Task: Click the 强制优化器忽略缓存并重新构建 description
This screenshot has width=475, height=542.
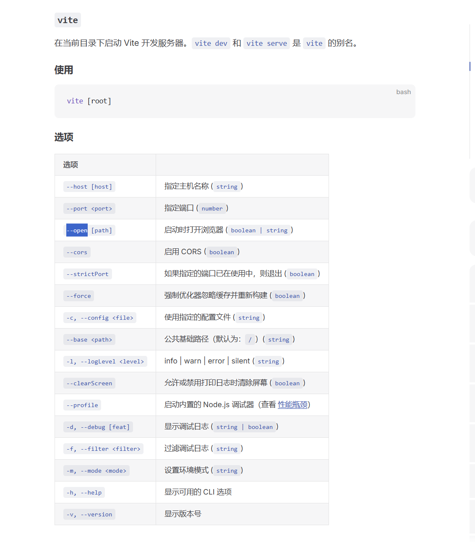Action: (216, 295)
